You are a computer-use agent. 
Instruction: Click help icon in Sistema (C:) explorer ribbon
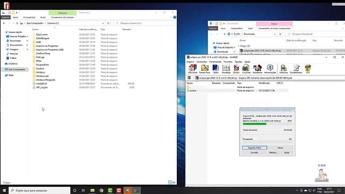coord(175,17)
